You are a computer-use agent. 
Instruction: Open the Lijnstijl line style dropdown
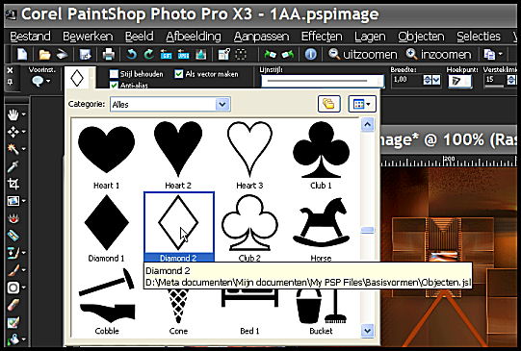point(323,81)
